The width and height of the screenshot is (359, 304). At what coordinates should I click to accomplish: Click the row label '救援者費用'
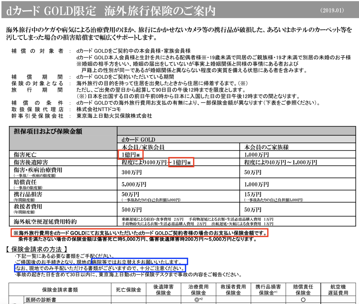tap(28, 207)
